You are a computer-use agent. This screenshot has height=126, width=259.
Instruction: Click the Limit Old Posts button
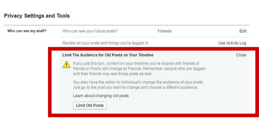coord(90,105)
